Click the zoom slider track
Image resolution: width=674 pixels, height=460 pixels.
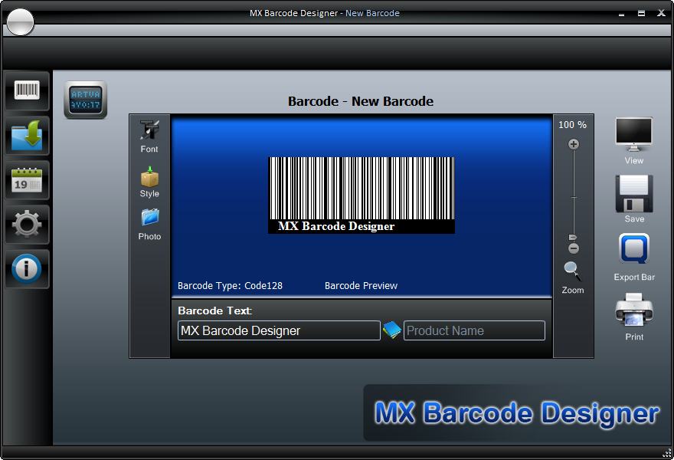[574, 195]
